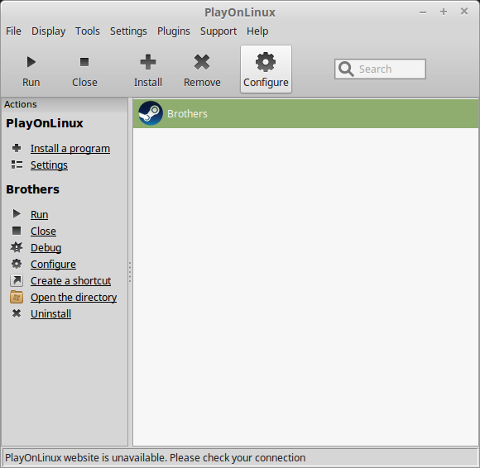Click the status bar connection message

(x=156, y=458)
